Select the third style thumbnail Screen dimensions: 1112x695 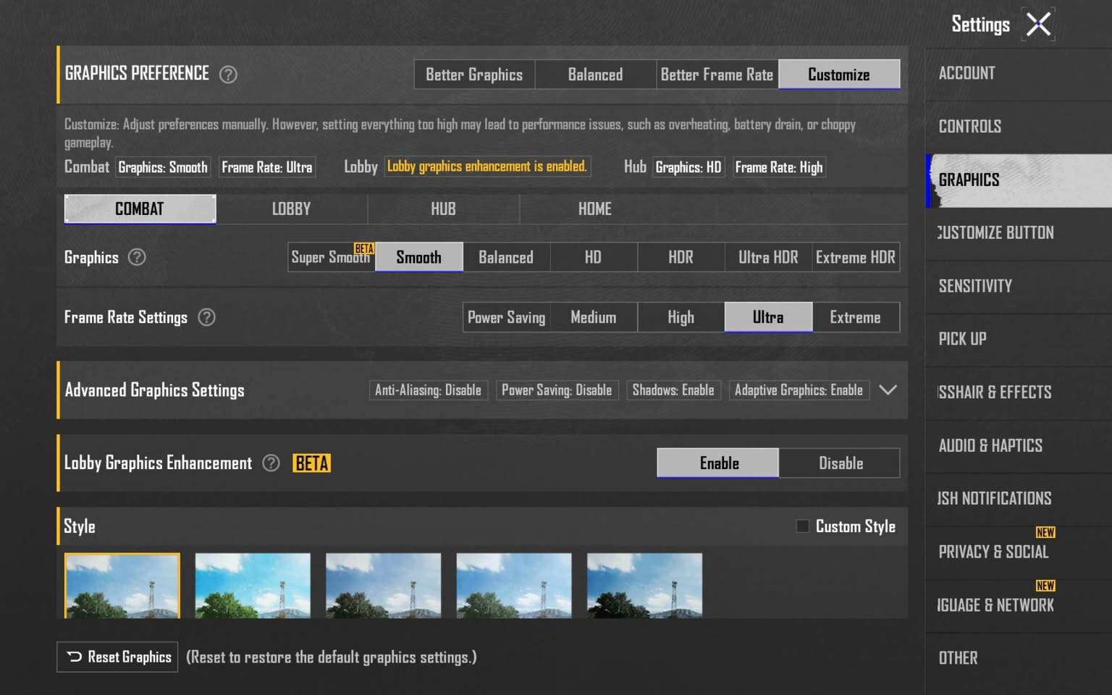pos(384,586)
